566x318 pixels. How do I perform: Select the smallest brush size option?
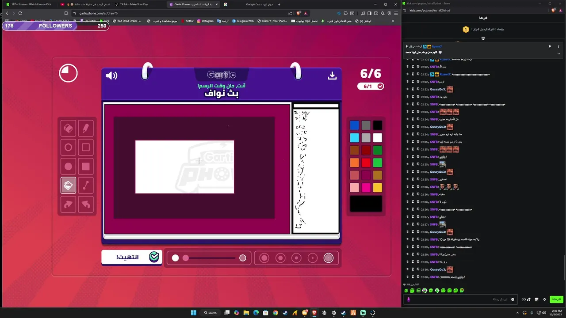[x=329, y=258]
